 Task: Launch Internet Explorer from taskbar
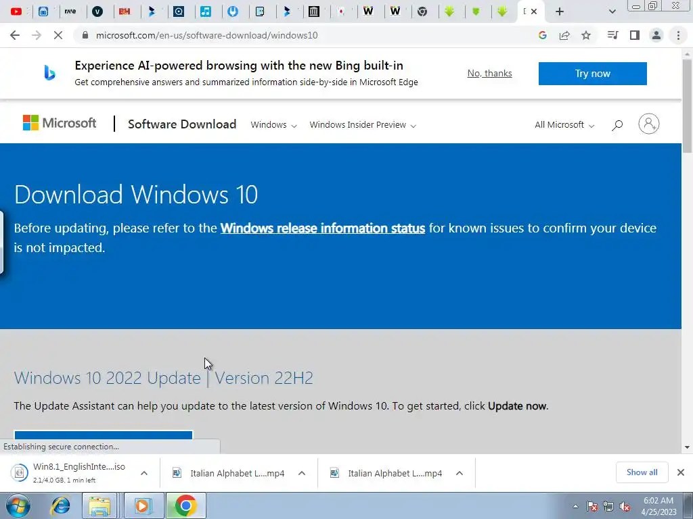60,505
